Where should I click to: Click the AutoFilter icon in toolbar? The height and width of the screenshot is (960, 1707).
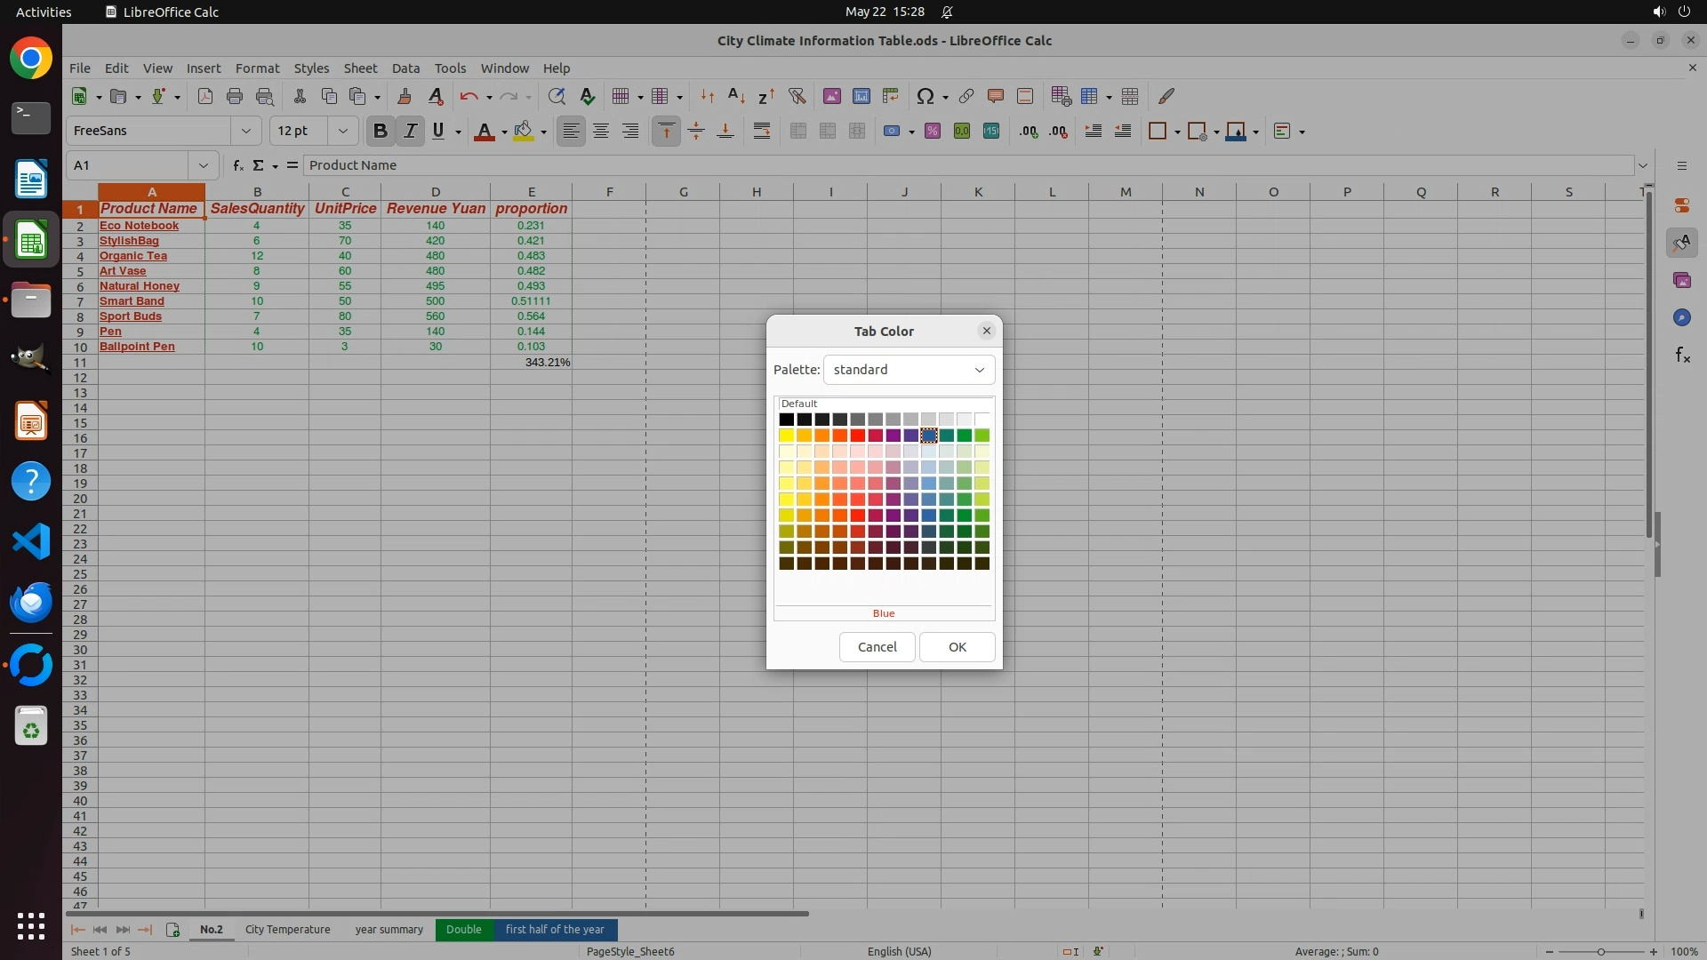click(797, 96)
